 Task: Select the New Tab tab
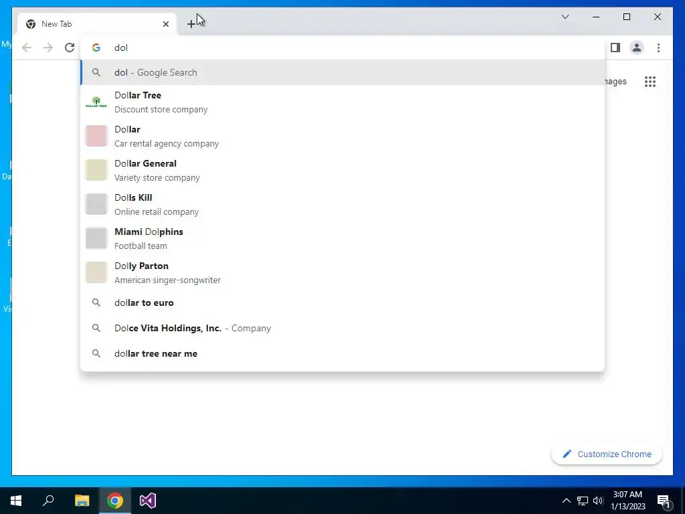[97, 24]
